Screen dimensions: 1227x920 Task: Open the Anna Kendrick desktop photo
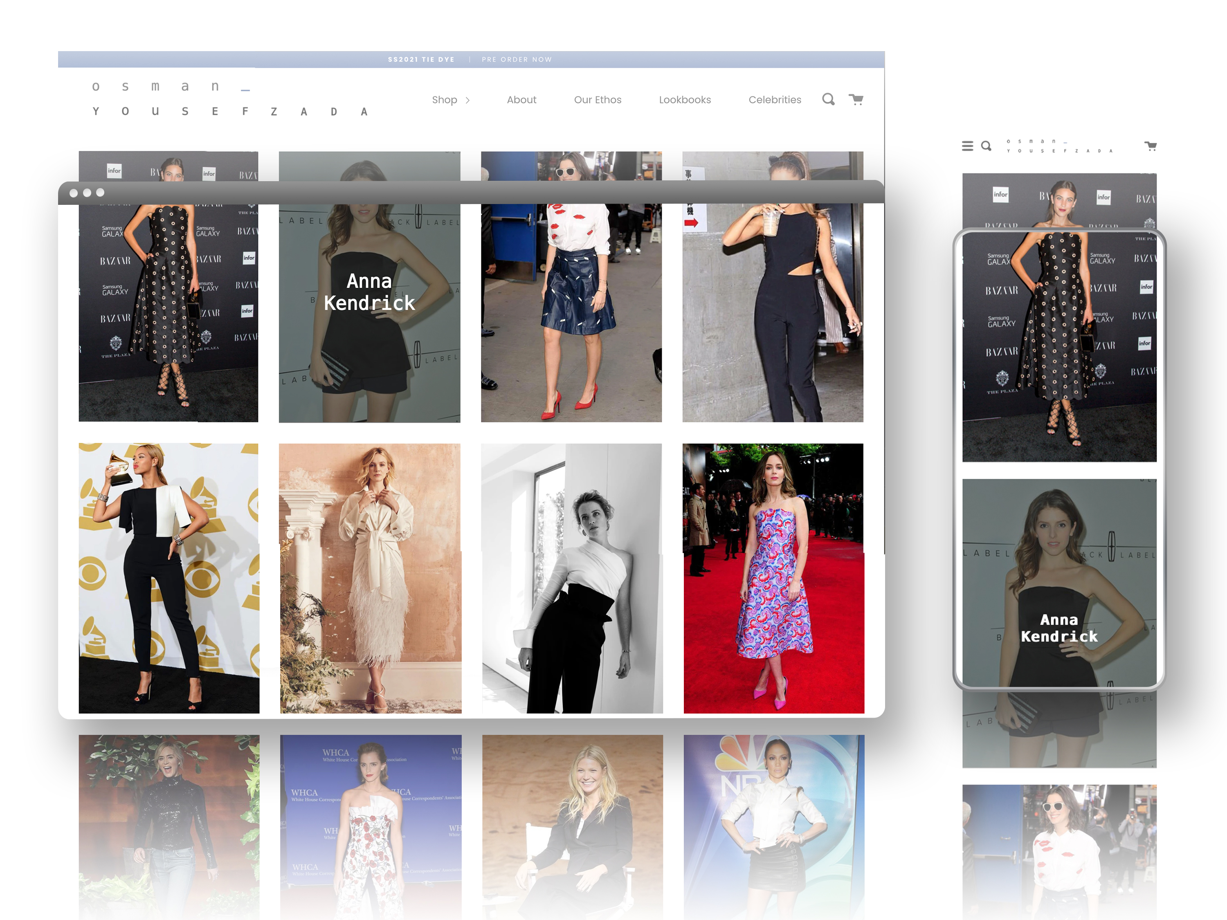point(369,310)
